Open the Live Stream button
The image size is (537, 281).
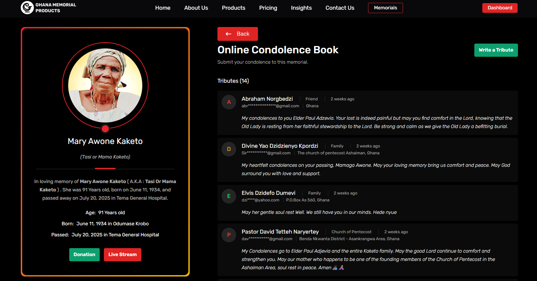click(123, 255)
